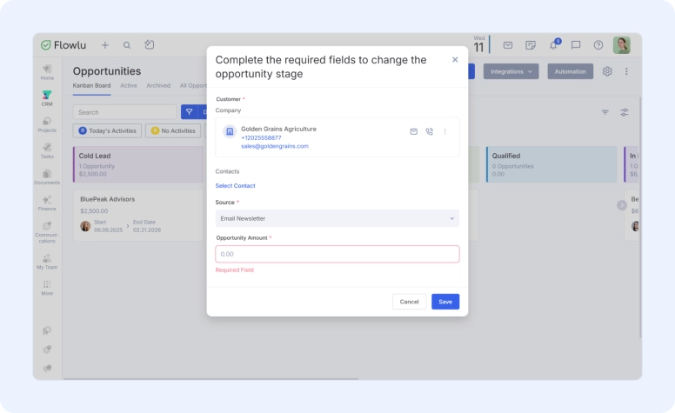Image resolution: width=675 pixels, height=413 pixels.
Task: Open the BluePeak Advisors opportunity card
Action: coord(138,215)
